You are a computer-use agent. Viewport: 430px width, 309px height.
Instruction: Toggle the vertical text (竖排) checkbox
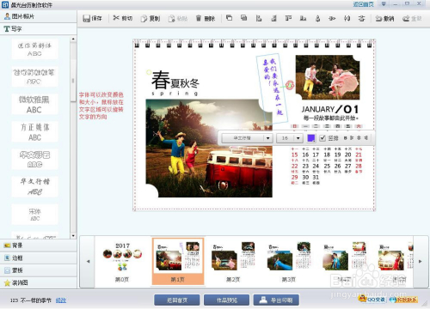pyautogui.click(x=322, y=138)
